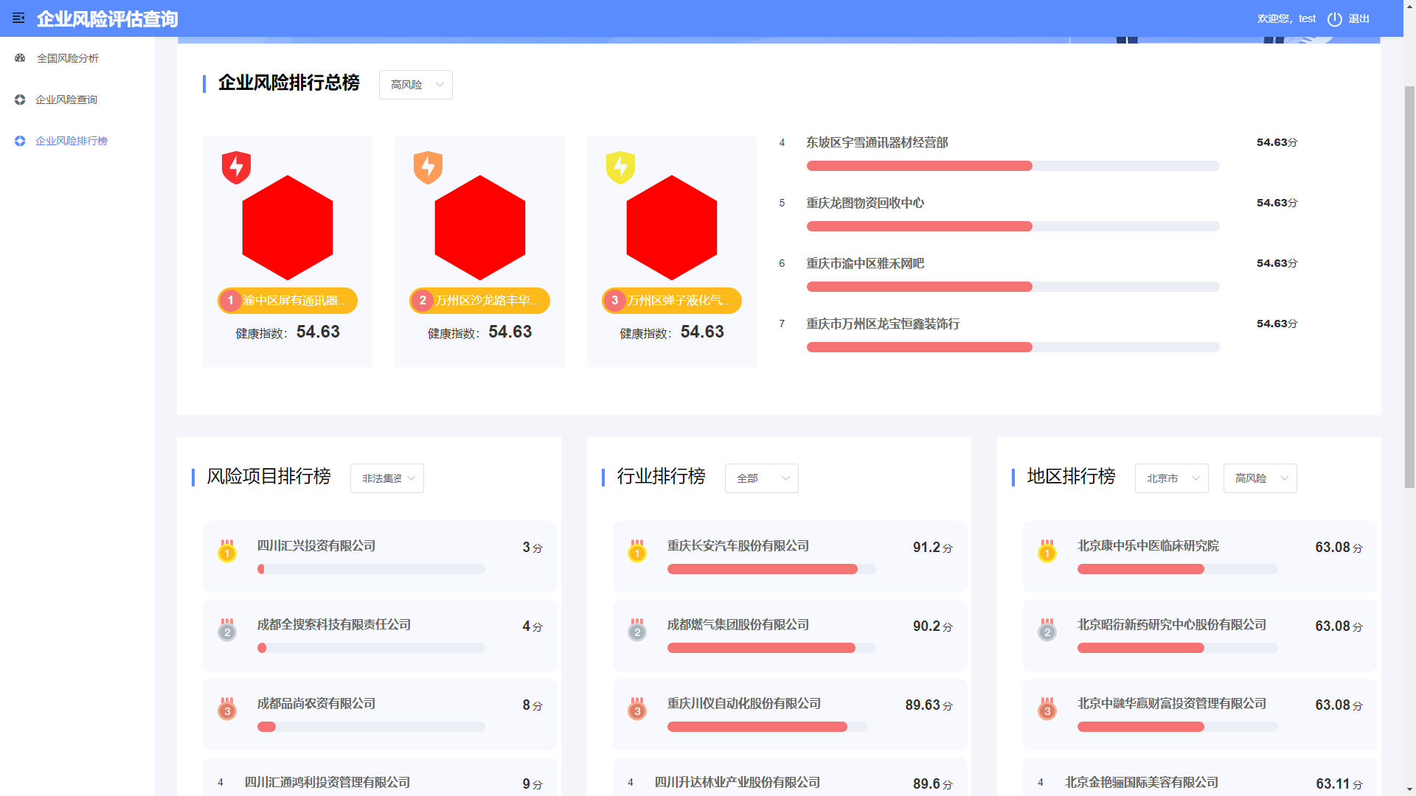1416x796 pixels.
Task: Open the 高风险 dropdown beside 企业风险排行总榜
Action: tap(416, 85)
